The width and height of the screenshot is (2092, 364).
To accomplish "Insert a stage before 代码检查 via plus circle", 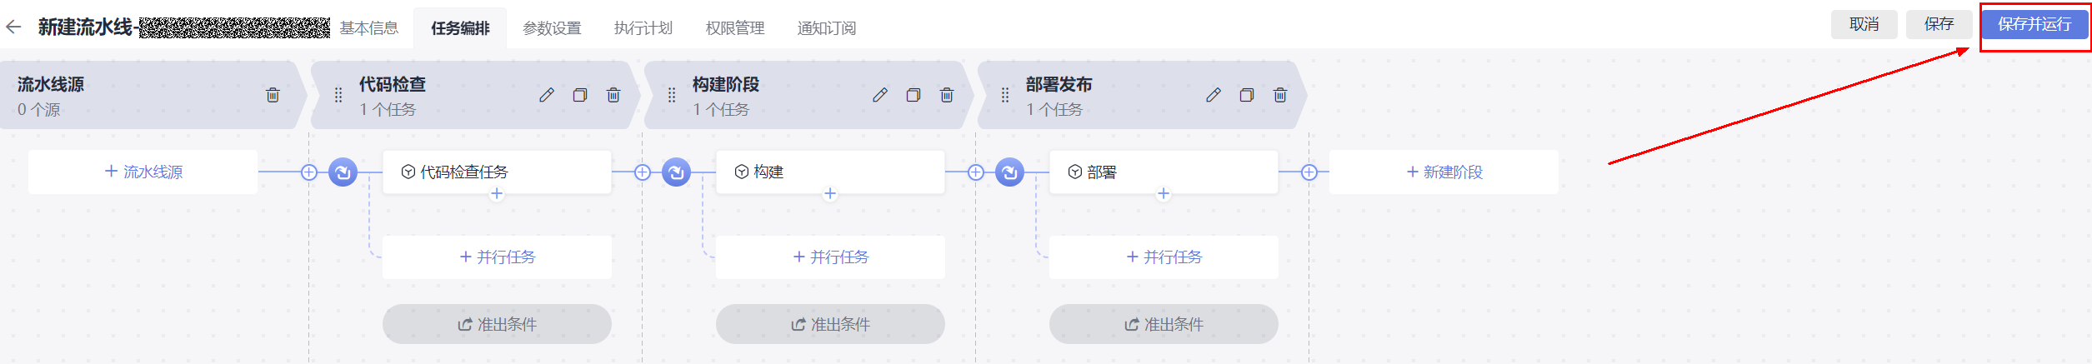I will [x=309, y=172].
